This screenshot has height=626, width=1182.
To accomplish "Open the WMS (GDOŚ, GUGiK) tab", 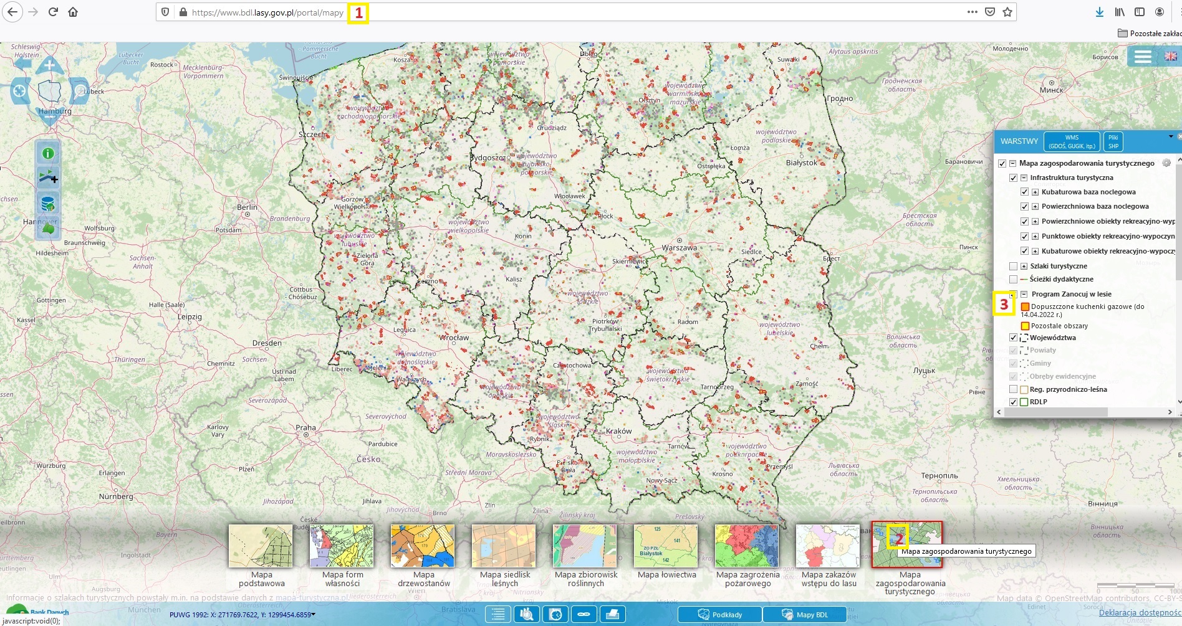I will (1072, 141).
